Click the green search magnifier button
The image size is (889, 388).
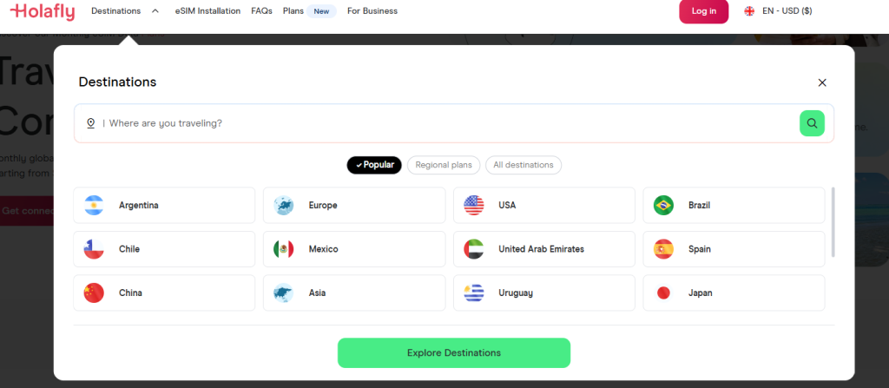coord(811,123)
